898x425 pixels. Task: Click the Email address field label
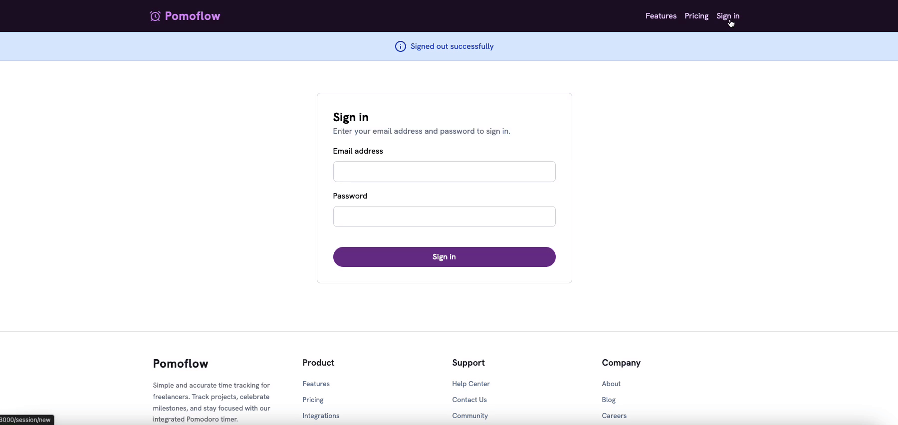point(358,151)
